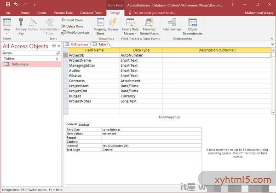The height and width of the screenshot is (193, 276).
Task: Open the File menu
Action: tap(8, 13)
